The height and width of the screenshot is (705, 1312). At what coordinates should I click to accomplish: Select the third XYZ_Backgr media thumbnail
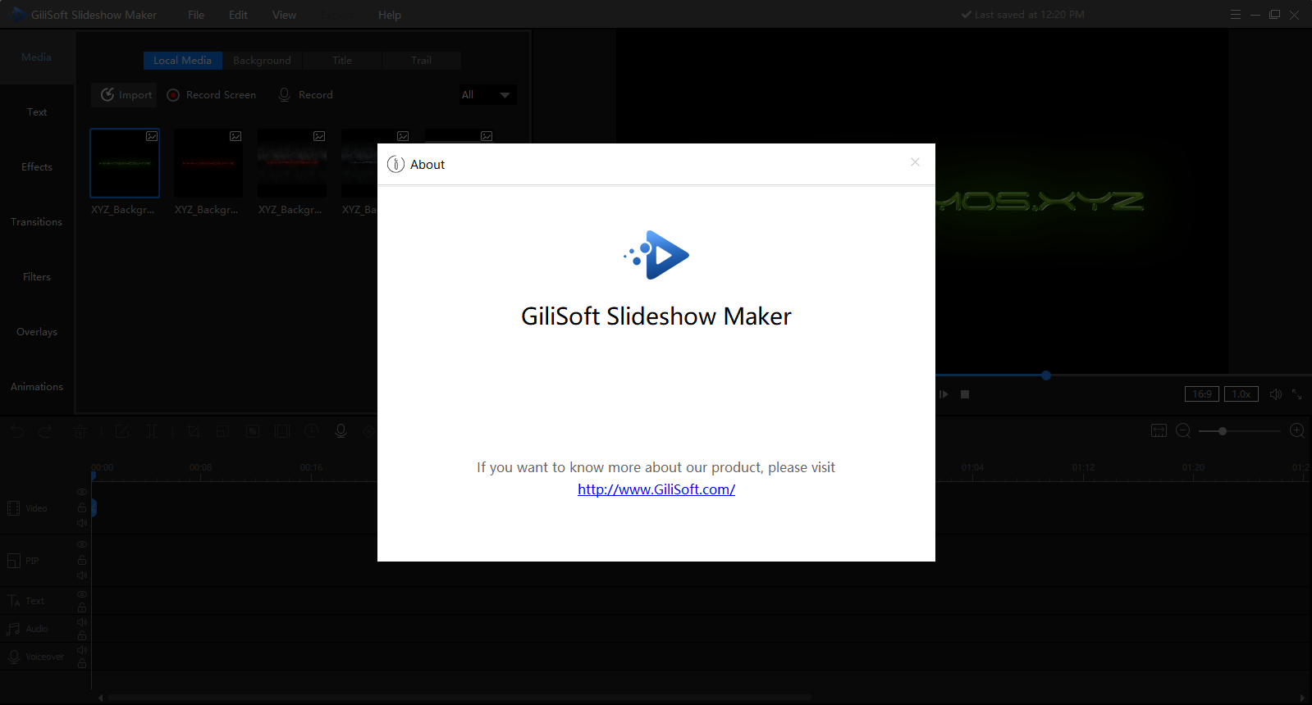click(292, 163)
